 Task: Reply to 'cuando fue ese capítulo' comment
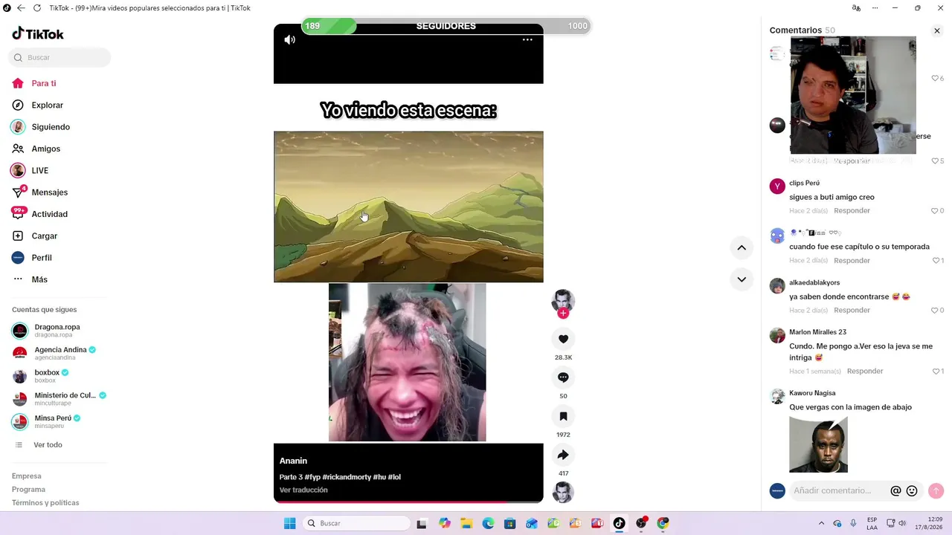click(x=852, y=260)
